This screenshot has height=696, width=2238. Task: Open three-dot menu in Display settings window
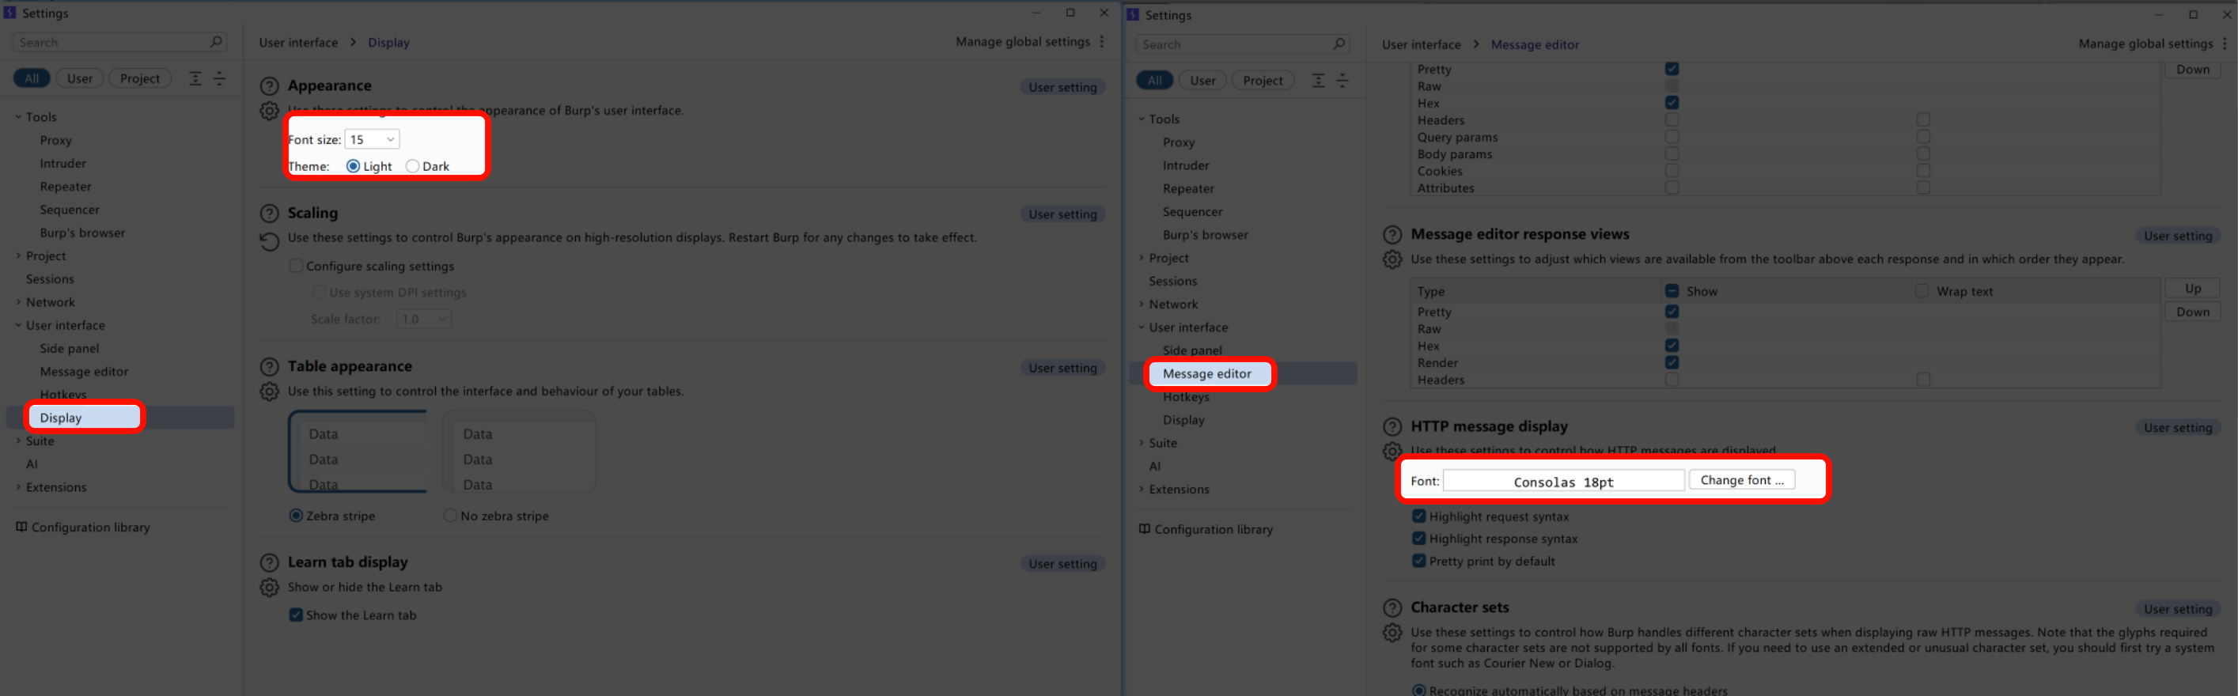1102,42
